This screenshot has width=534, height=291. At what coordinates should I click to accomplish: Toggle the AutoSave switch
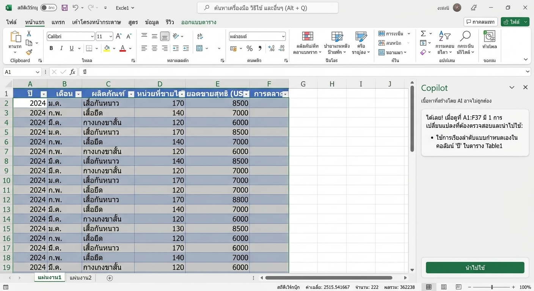tap(49, 8)
